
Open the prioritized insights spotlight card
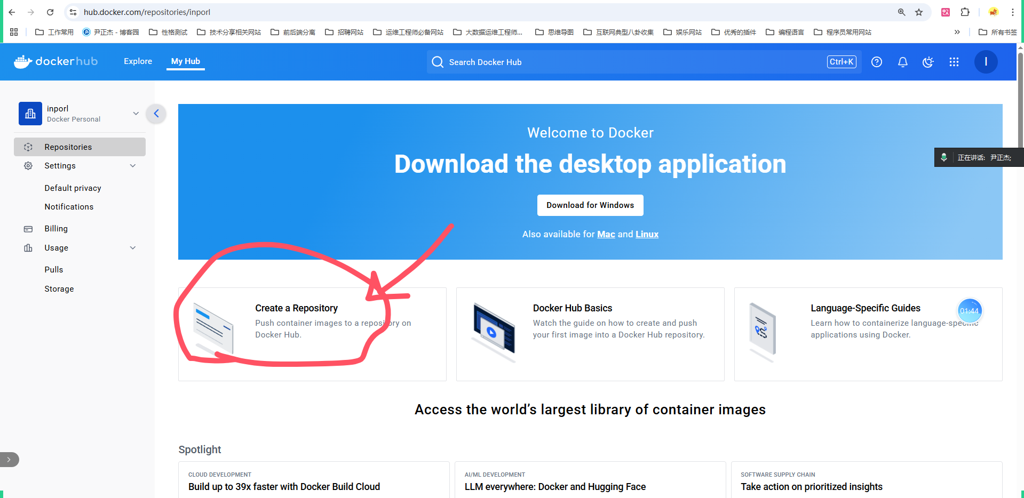tap(867, 480)
